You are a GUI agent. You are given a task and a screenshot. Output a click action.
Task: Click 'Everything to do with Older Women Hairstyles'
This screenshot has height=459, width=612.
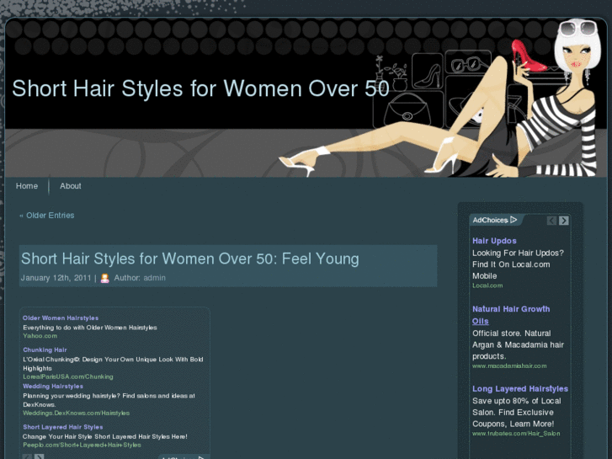[x=90, y=328]
